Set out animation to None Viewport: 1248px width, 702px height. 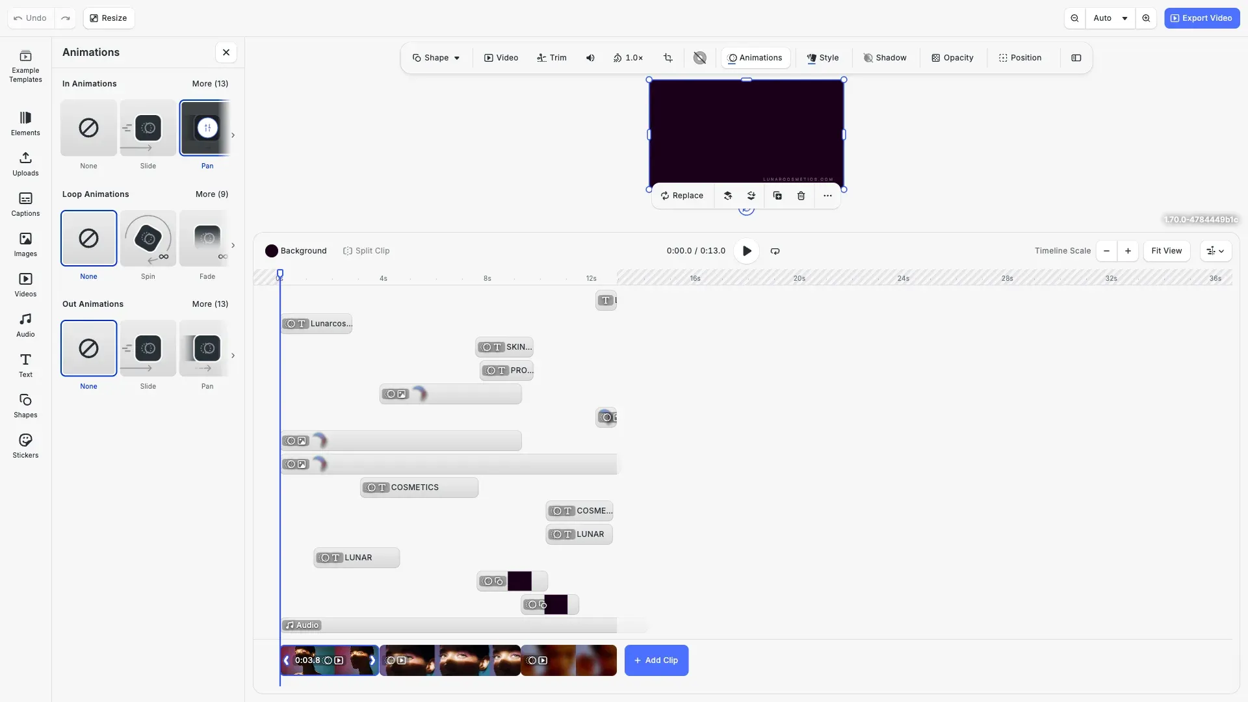tap(88, 348)
